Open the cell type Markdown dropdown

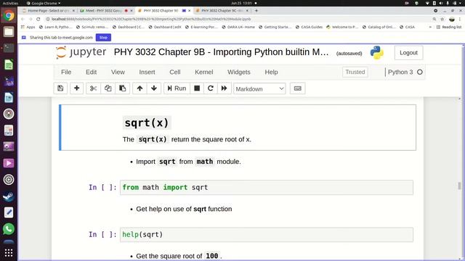pos(259,88)
